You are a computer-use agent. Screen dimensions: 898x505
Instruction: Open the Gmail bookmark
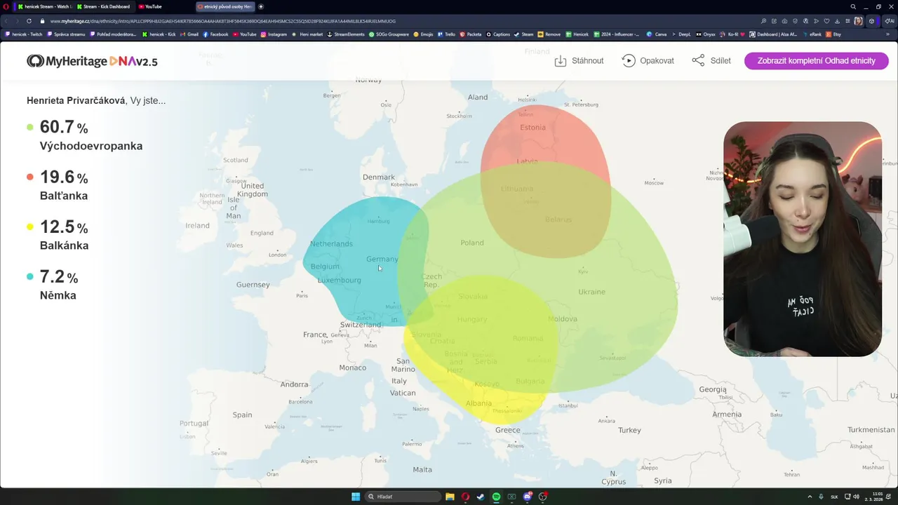pos(189,34)
